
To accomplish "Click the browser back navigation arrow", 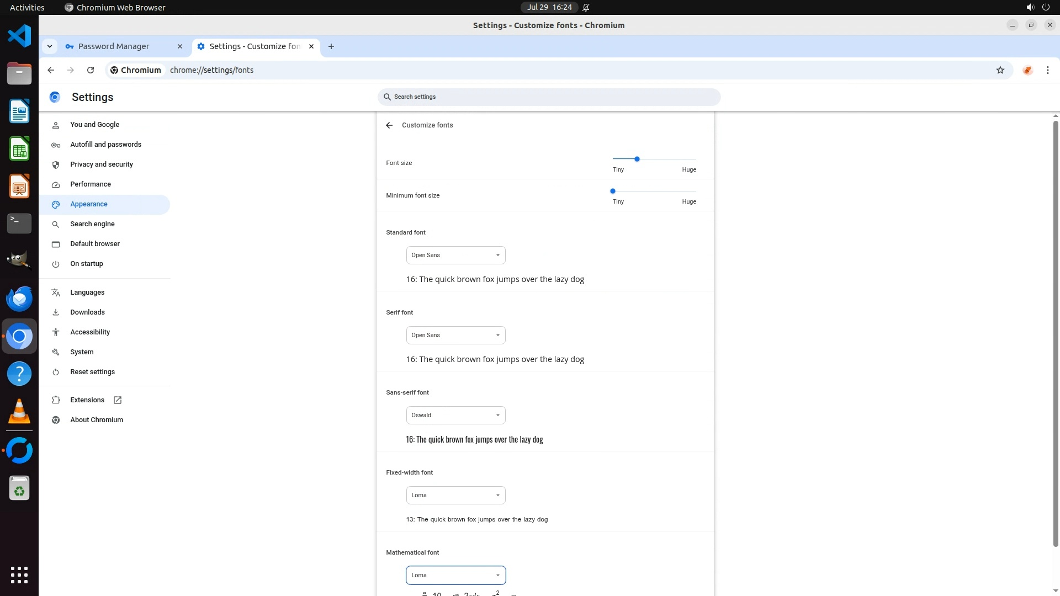I will [x=51, y=70].
